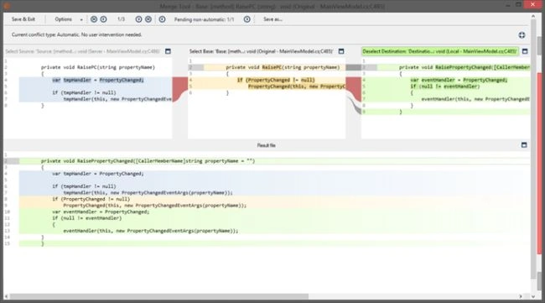The width and height of the screenshot is (545, 303).
Task: Click 'if (PropertyChanged != null)' in Result file
Action: point(91,199)
